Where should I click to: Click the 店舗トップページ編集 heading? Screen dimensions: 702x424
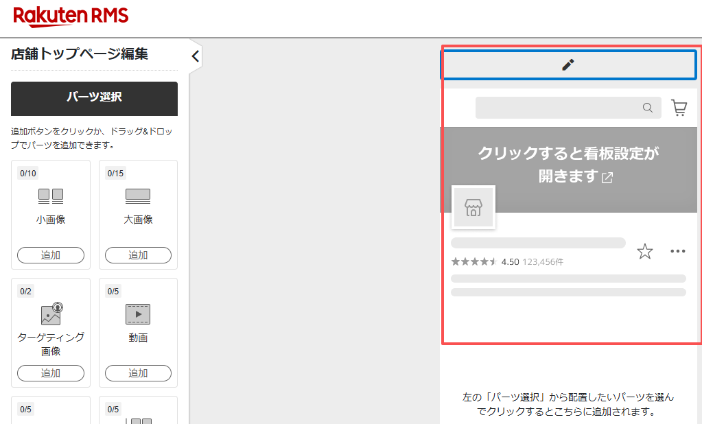point(79,54)
